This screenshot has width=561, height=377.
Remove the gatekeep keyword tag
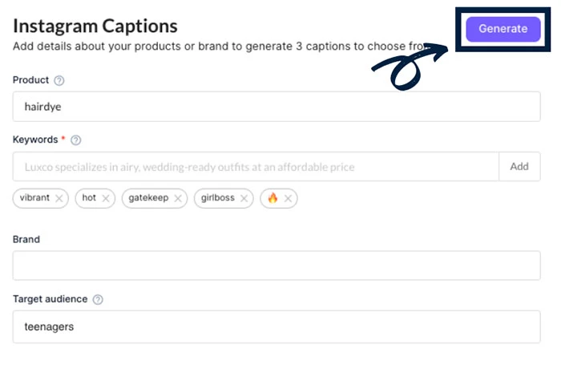178,198
